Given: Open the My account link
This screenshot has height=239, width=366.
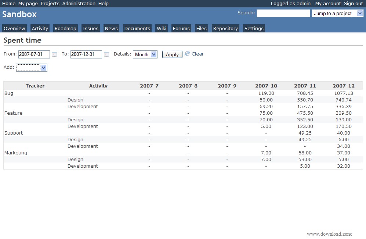Looking at the screenshot, I should (x=328, y=3).
